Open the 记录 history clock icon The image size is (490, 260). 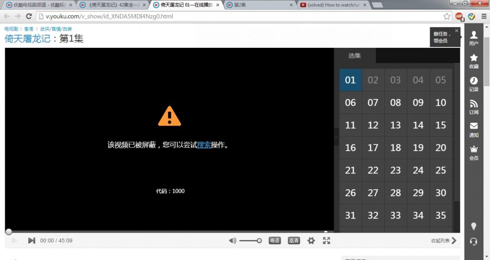coord(473,83)
